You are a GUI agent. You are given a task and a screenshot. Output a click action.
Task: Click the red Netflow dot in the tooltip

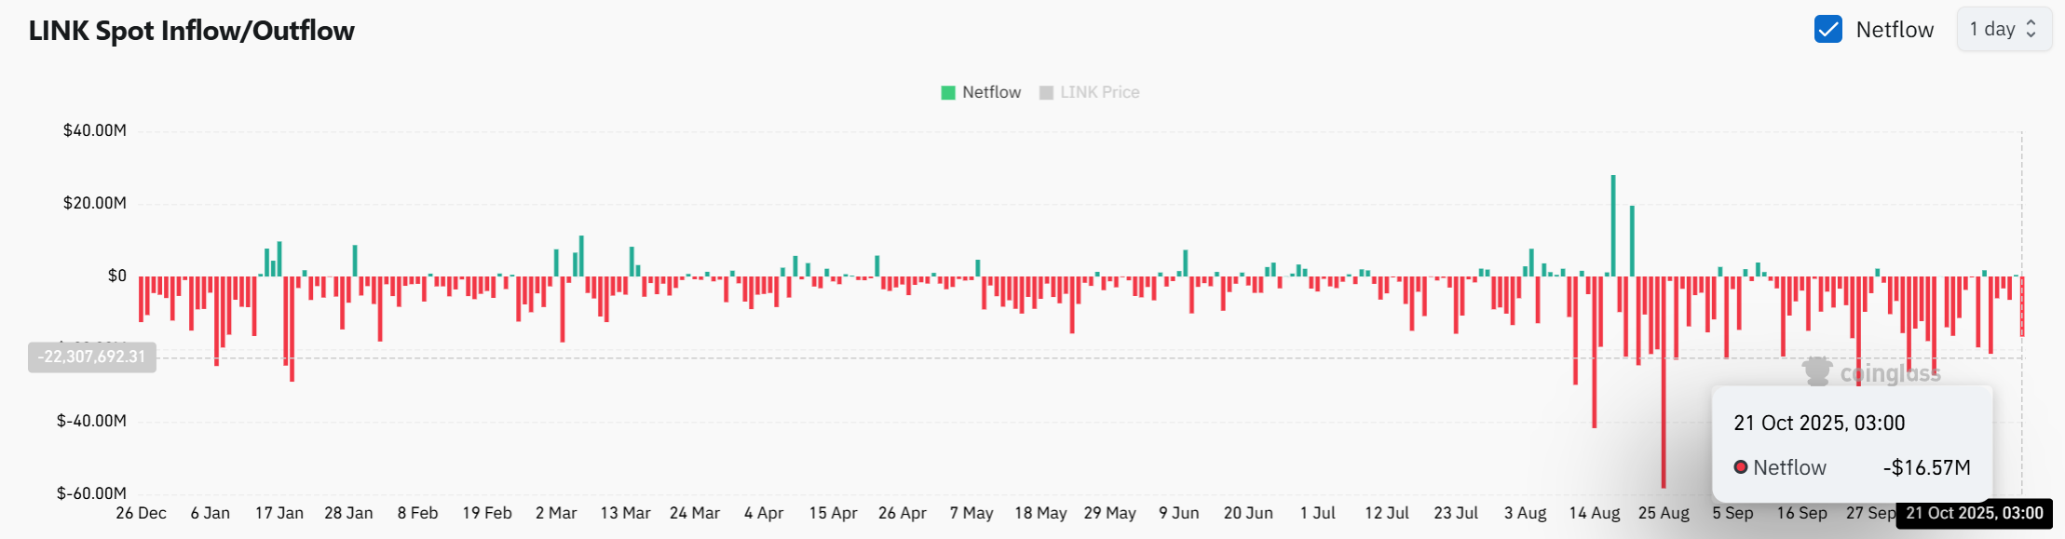(1740, 467)
